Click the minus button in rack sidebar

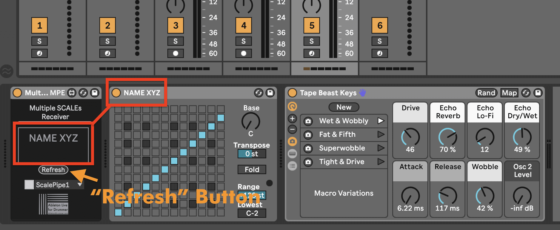click(x=292, y=129)
